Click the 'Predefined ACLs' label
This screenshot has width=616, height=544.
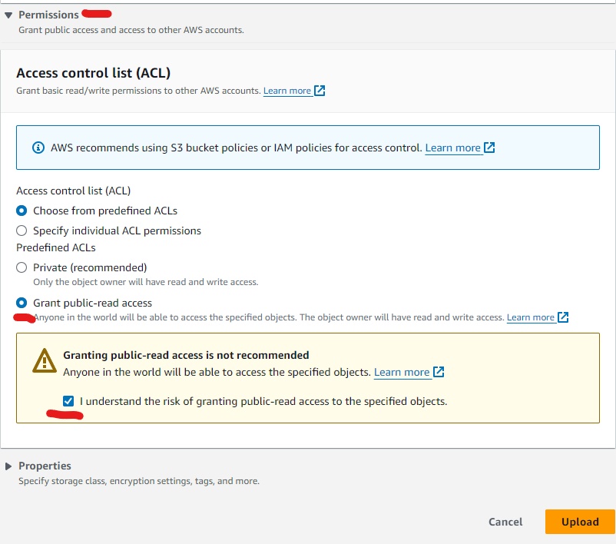tap(56, 247)
